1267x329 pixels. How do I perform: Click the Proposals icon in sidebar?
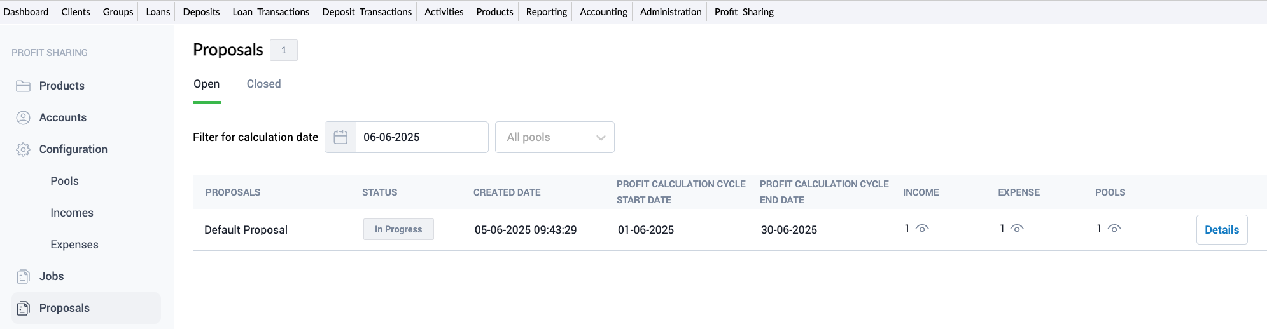pyautogui.click(x=23, y=308)
